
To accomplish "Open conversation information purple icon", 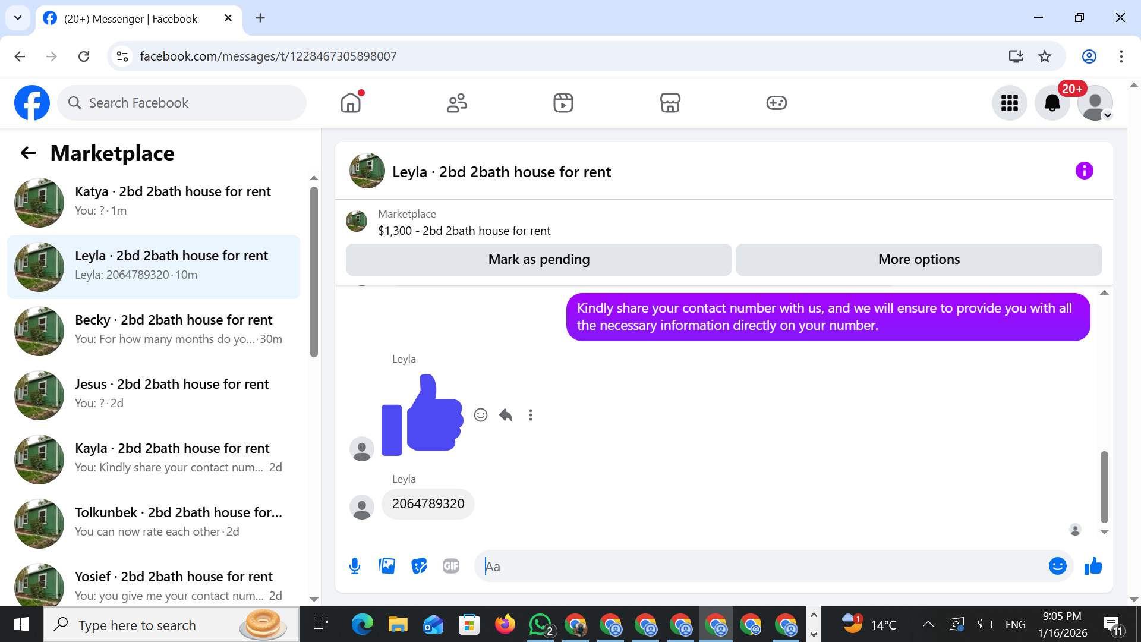I will (x=1084, y=171).
